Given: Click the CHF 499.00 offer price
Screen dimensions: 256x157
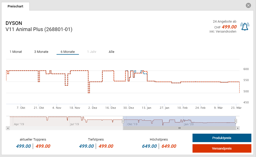Looking at the screenshot, I should pos(229,27).
